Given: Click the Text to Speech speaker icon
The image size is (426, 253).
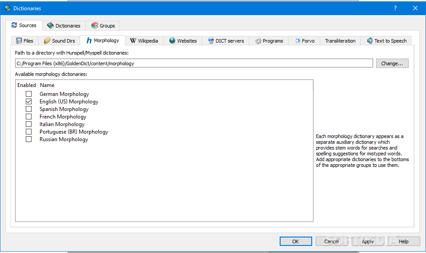Looking at the screenshot, I should click(x=370, y=41).
